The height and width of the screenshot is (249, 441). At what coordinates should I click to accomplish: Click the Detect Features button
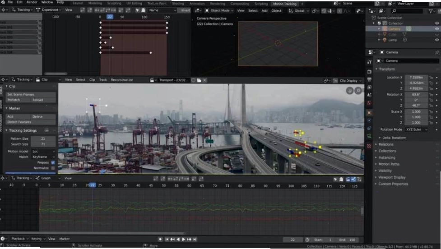(x=30, y=122)
